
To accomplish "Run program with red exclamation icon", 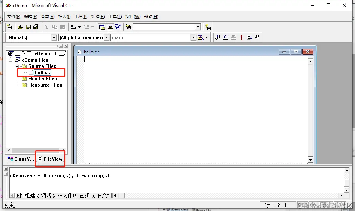I will [241, 37].
